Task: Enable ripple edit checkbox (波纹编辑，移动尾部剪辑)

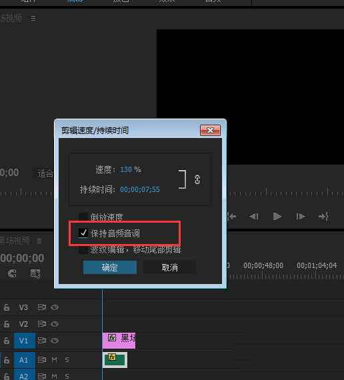Action: click(83, 249)
